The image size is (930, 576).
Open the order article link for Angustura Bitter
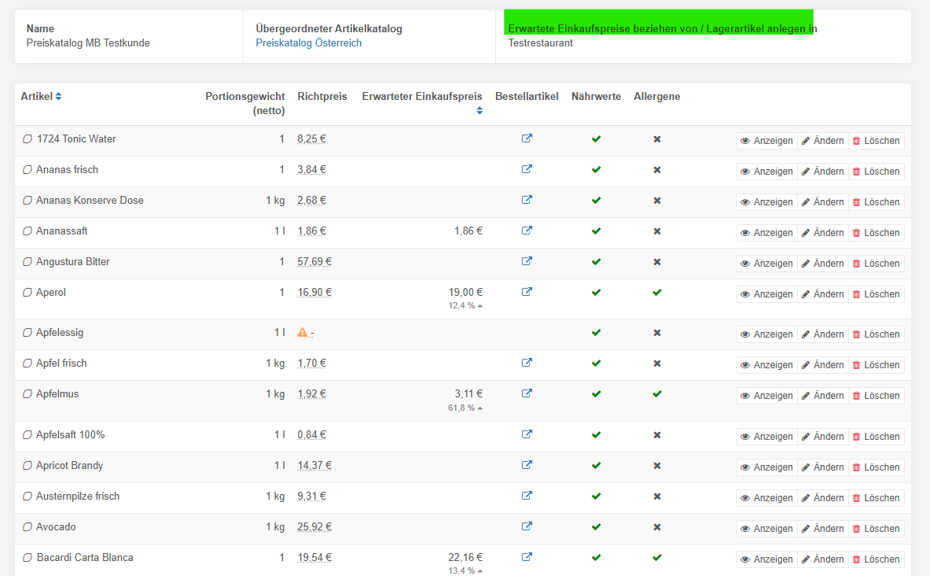click(x=527, y=261)
